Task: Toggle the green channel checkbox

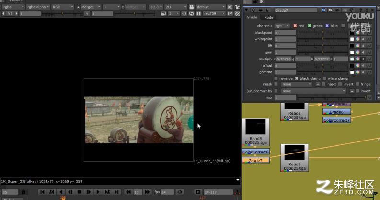Action: click(x=310, y=26)
